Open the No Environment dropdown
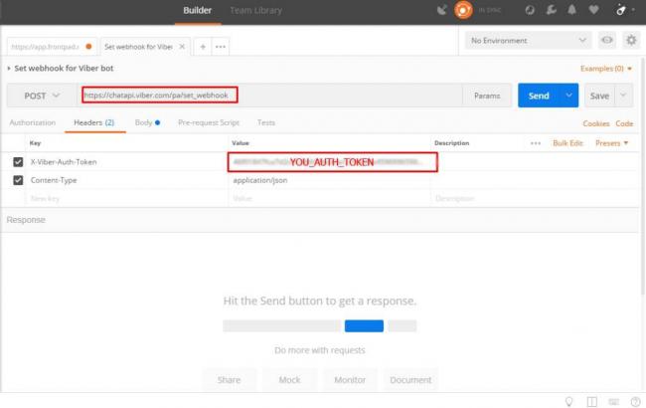 (528, 41)
